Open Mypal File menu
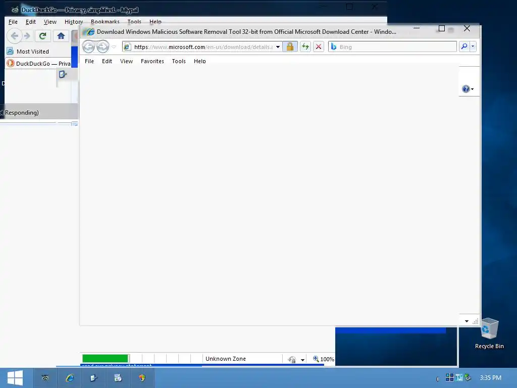517x388 pixels. pos(13,22)
